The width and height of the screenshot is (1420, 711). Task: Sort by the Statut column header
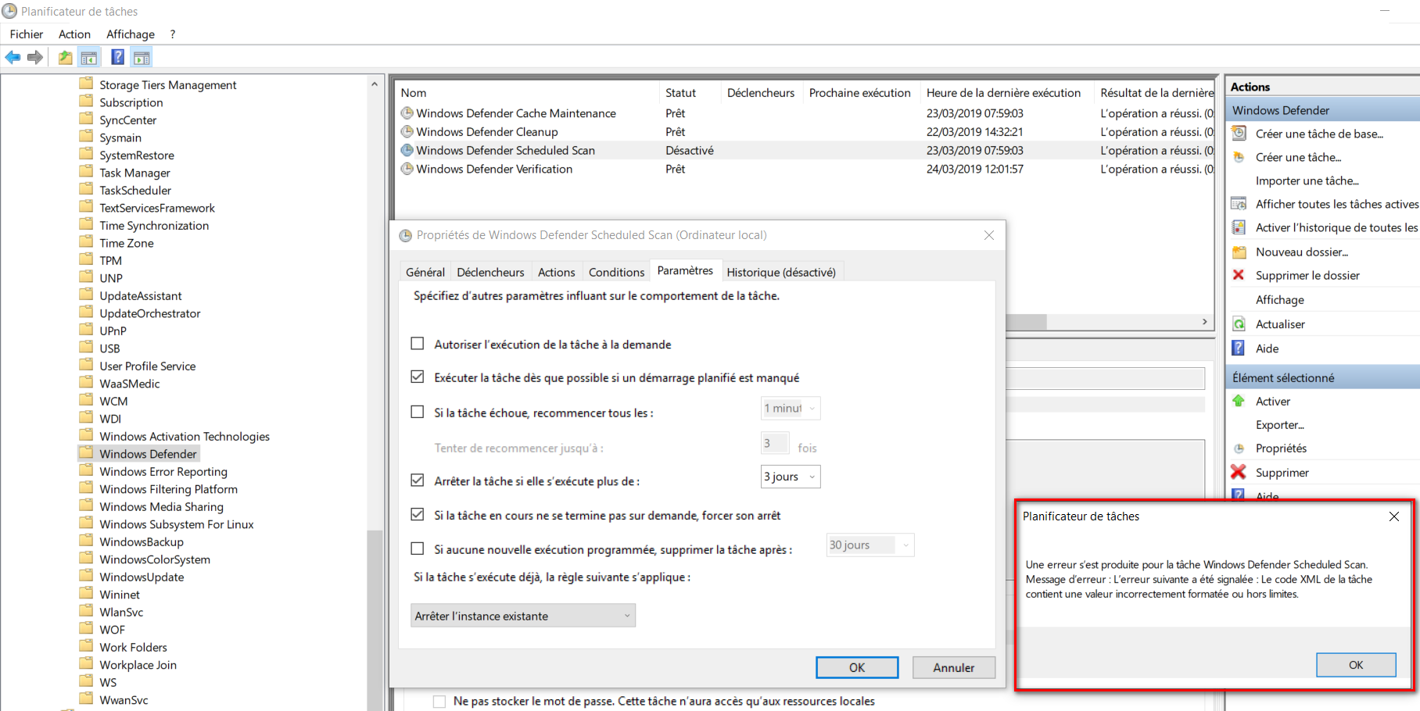point(690,93)
